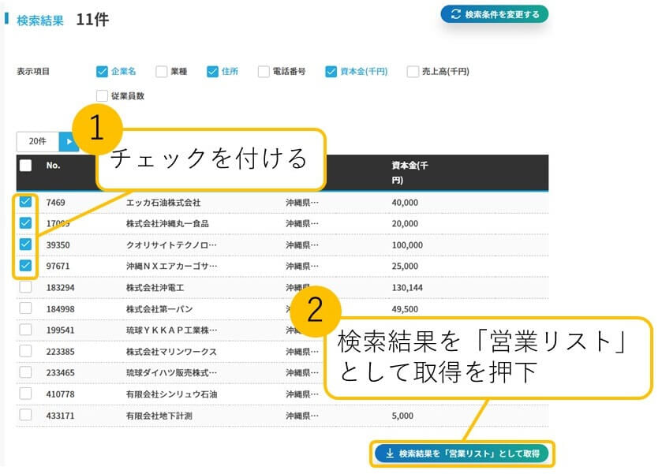Toggle the select-all checkbox in table header

point(26,166)
